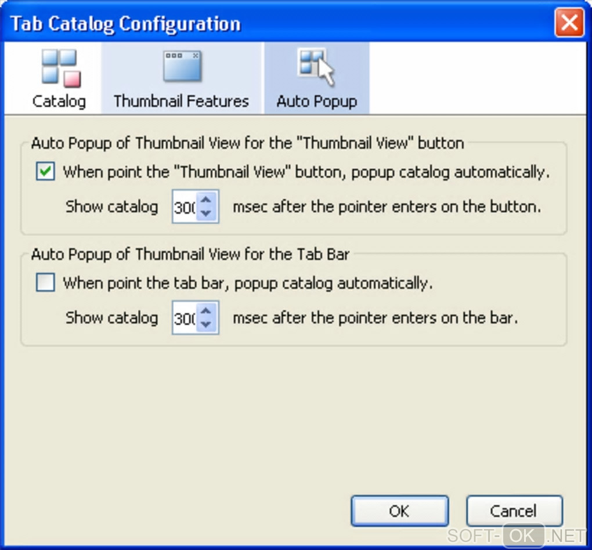Uncheck the "Thumbnail View" button auto popup checkbox
Viewport: 592px width, 550px height.
click(45, 172)
